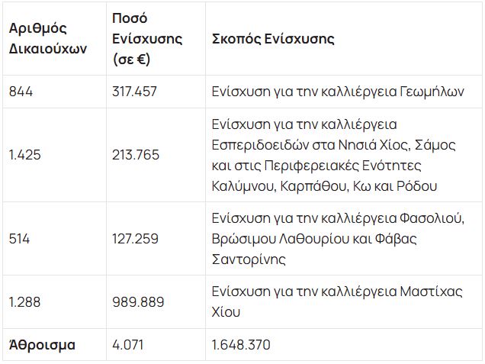The width and height of the screenshot is (485, 364).
Task: Click the 'Αριθμός Δικαιούχων' column header
Action: pos(47,38)
